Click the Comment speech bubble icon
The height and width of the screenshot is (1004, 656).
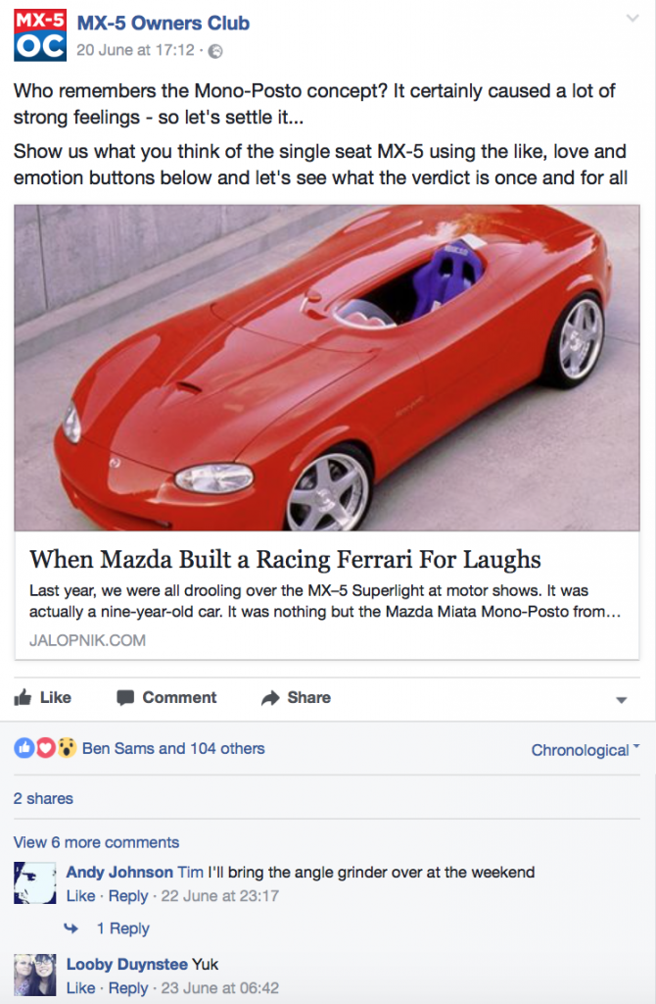pos(125,698)
